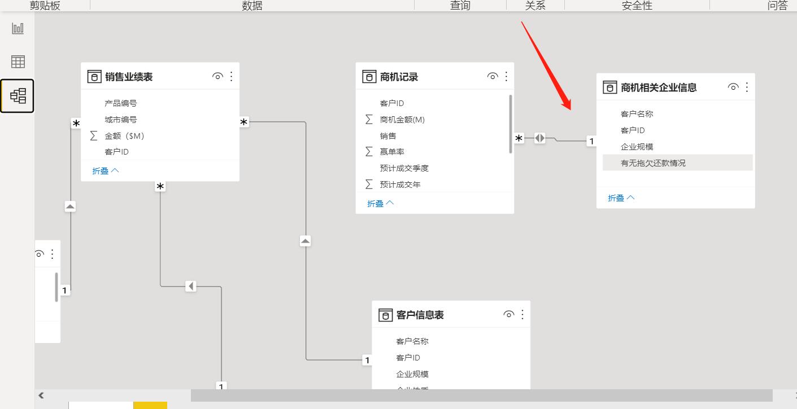Open more options for 客户信息表 table
Viewport: 797px width, 409px height.
point(522,314)
